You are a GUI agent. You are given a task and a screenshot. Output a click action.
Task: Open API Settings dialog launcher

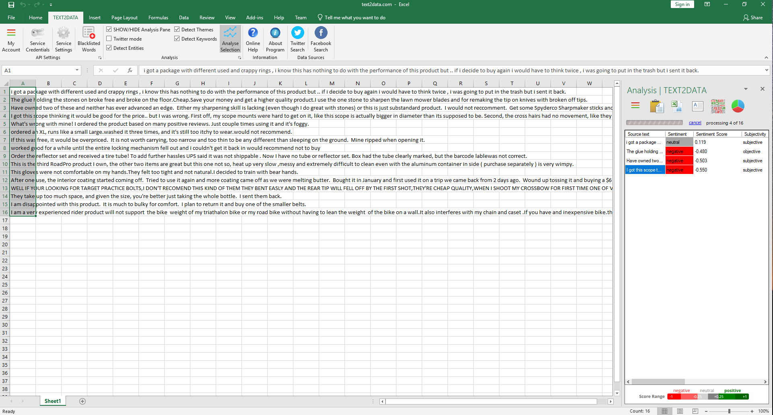coord(100,58)
